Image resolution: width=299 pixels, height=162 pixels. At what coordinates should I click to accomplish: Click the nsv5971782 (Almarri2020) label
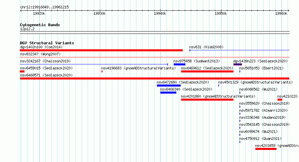tap(263, 110)
